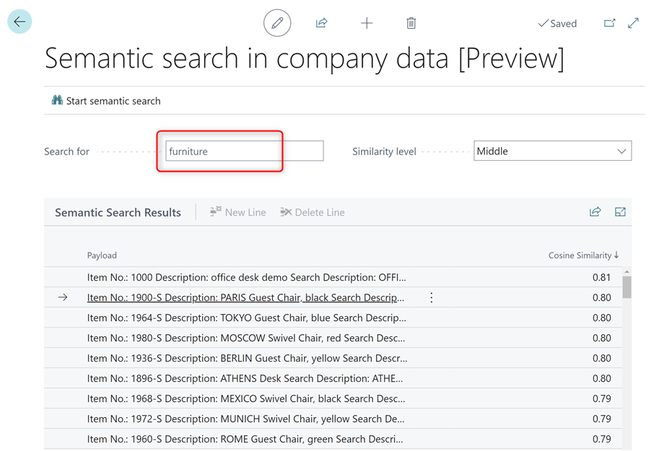This screenshot has height=451, width=651.
Task: Click the back arrow button
Action: (19, 22)
